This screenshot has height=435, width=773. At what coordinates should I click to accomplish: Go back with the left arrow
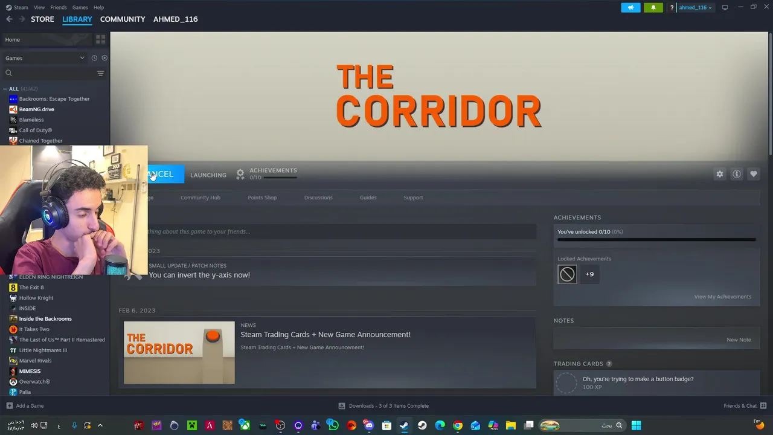pyautogui.click(x=9, y=19)
